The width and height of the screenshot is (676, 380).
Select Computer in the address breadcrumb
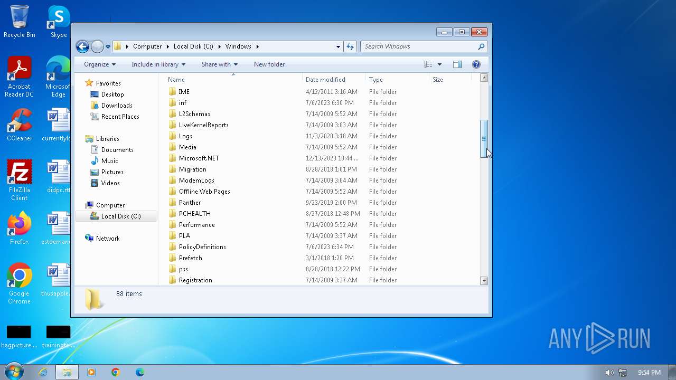click(147, 46)
